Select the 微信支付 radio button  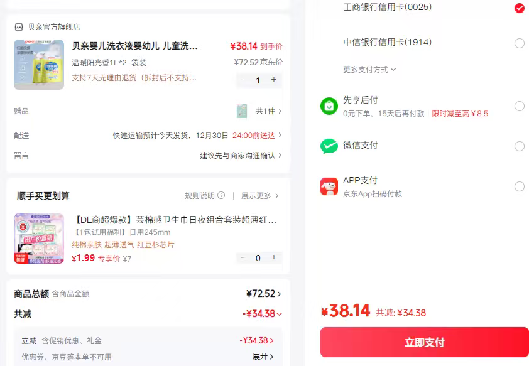point(520,146)
